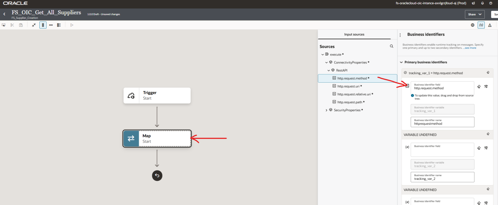This screenshot has width=498, height=205.
Task: Click the eraser on tracking_var_1 header row
Action: click(x=488, y=73)
